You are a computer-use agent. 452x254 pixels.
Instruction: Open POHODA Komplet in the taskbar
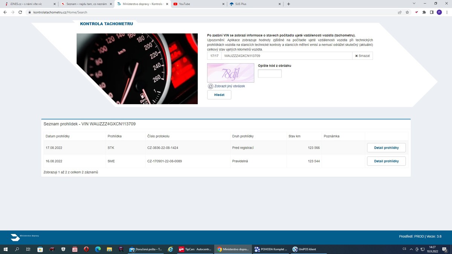(271, 249)
